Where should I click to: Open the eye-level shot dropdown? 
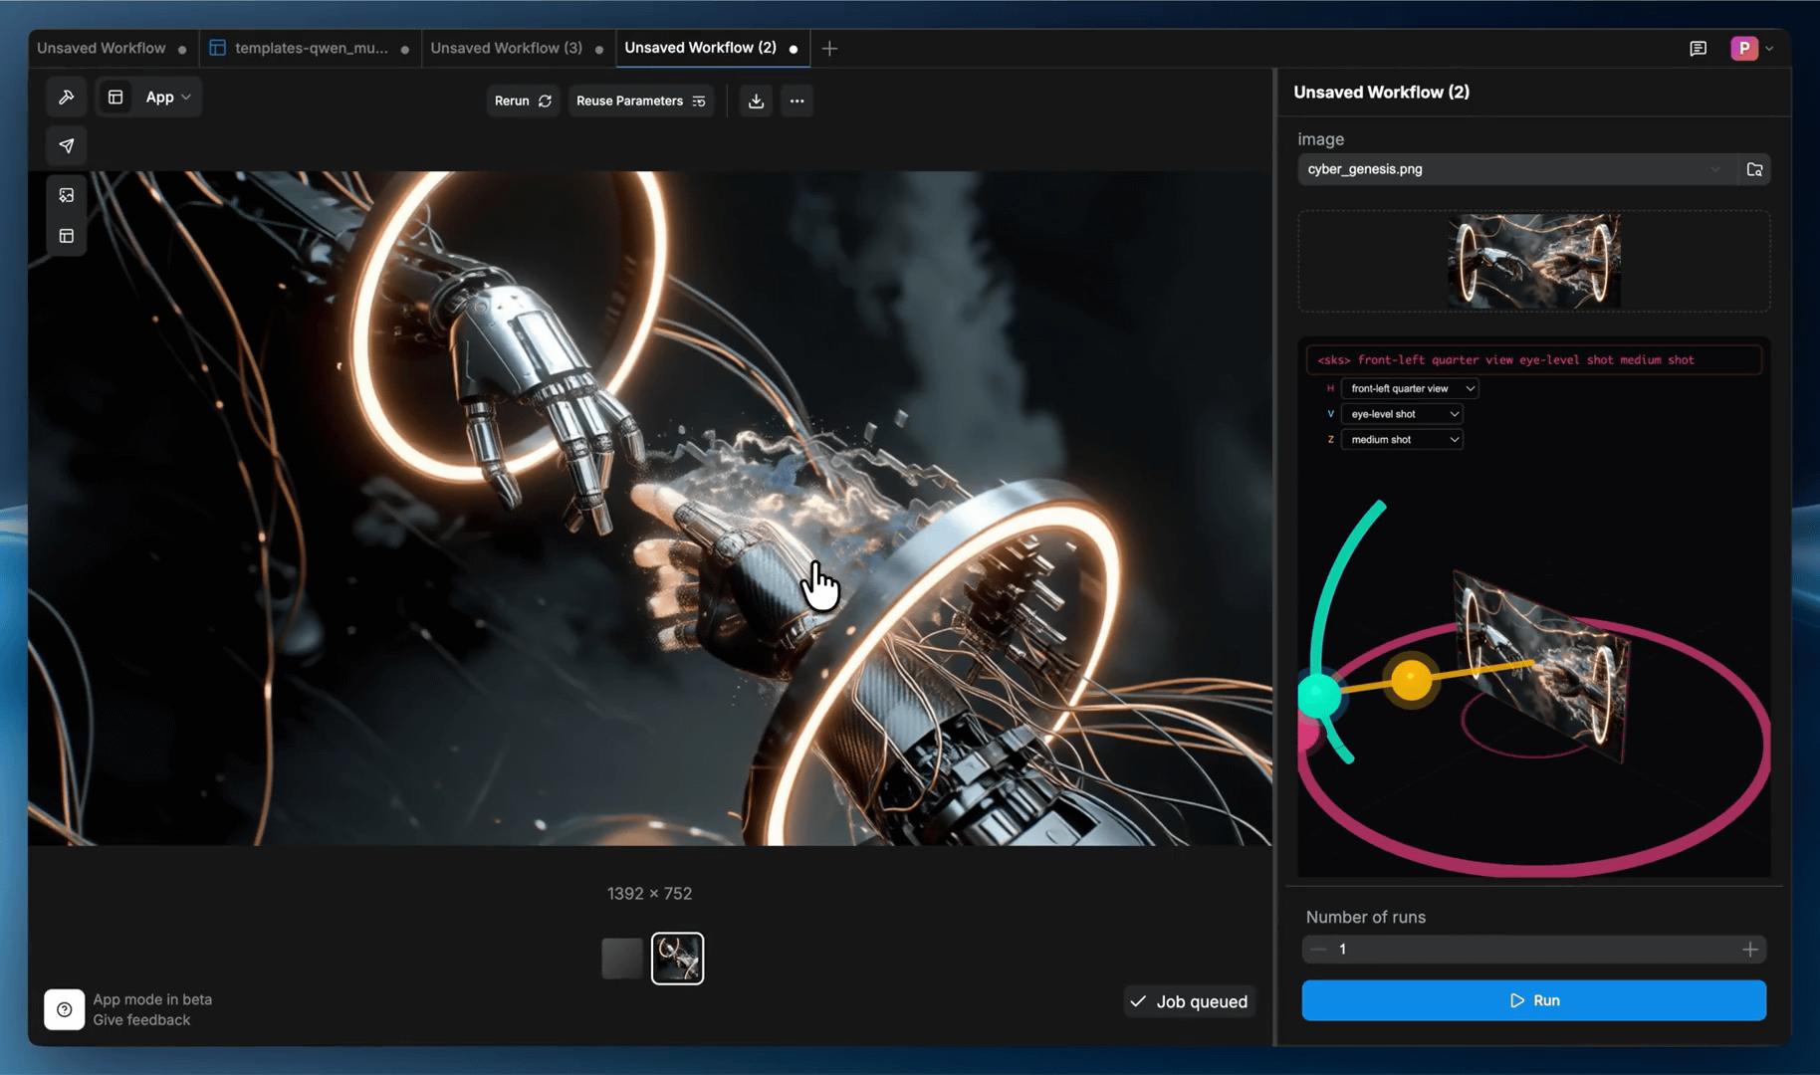coord(1402,414)
